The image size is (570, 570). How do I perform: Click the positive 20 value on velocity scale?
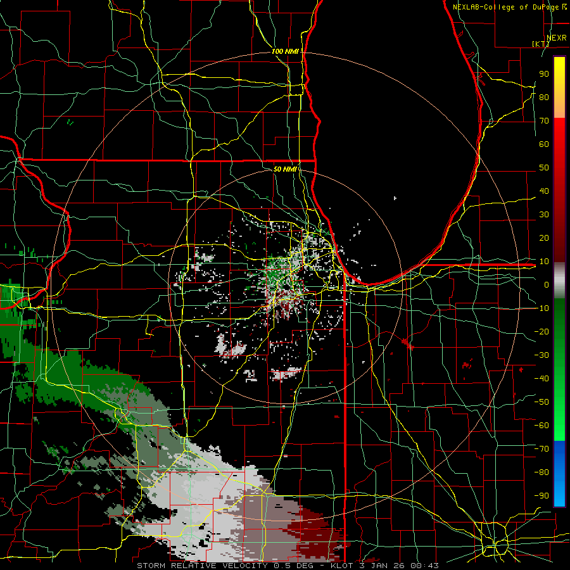pos(544,237)
